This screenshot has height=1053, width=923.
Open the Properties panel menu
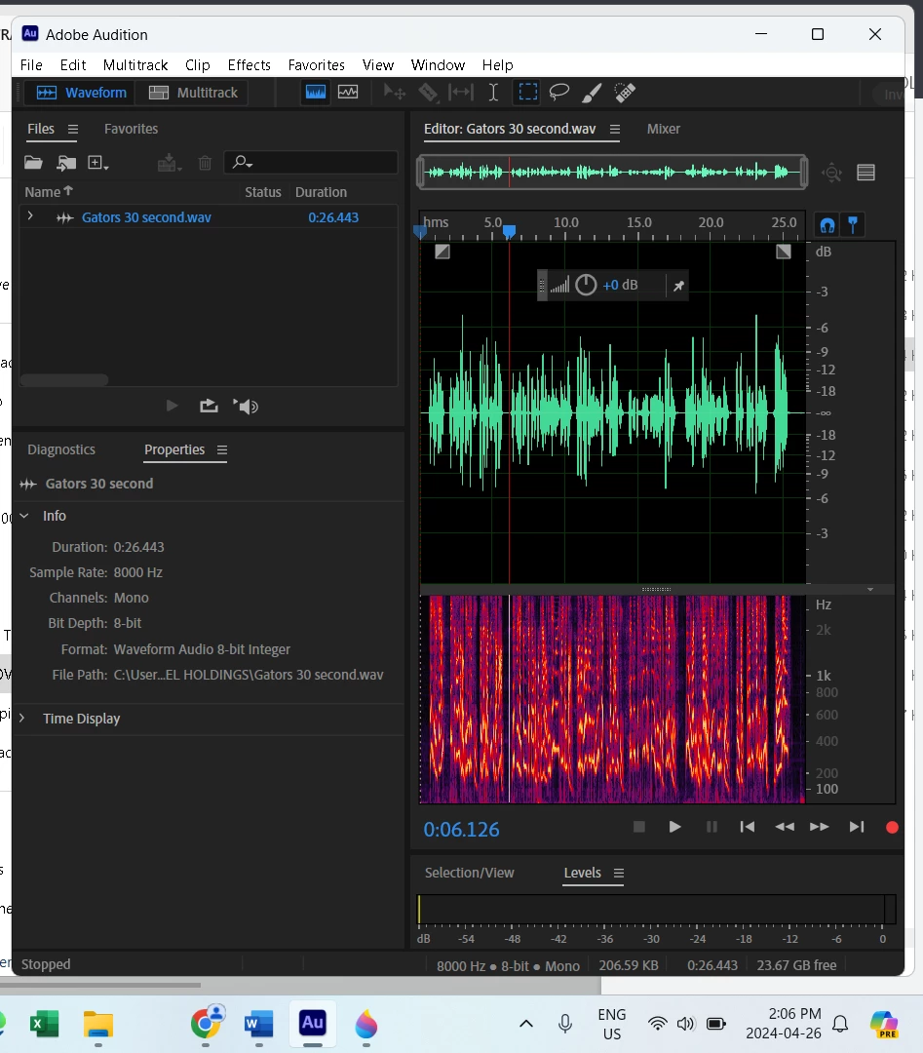point(222,449)
